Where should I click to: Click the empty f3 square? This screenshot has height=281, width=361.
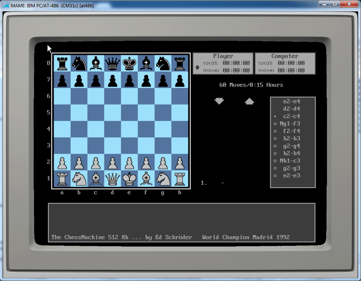tap(146, 146)
